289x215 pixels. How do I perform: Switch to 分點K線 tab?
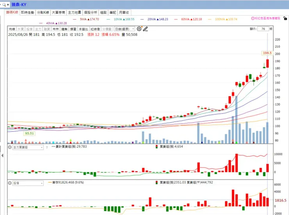[x=43, y=12]
